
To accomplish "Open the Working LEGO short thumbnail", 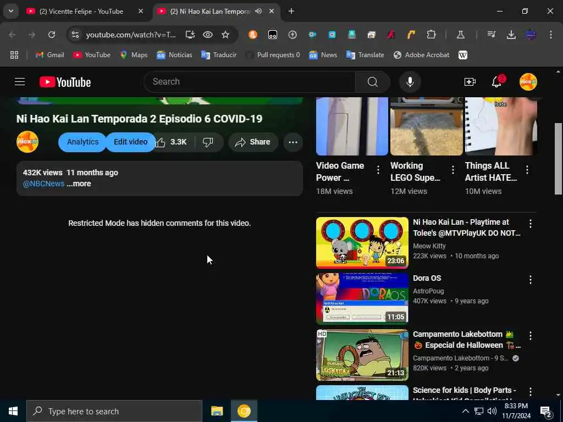I will (x=427, y=126).
